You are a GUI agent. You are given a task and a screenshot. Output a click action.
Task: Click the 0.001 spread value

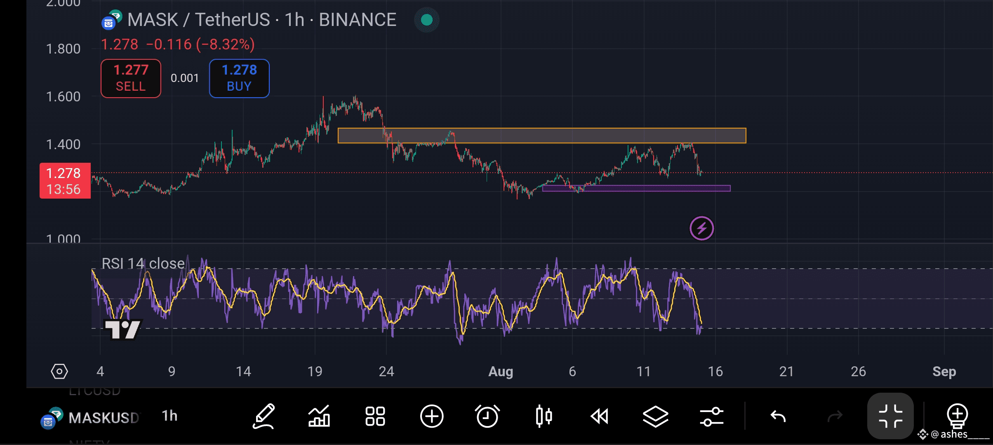185,78
